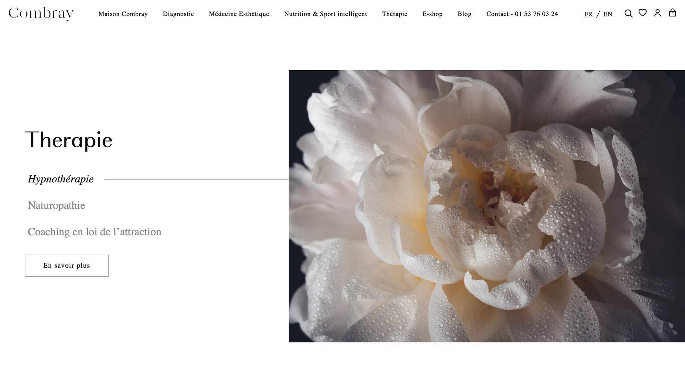
Task: Click the wishlist heart icon
Action: point(643,13)
